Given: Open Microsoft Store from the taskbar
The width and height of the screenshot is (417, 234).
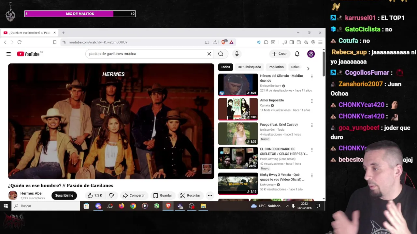Looking at the screenshot, I should [86, 206].
